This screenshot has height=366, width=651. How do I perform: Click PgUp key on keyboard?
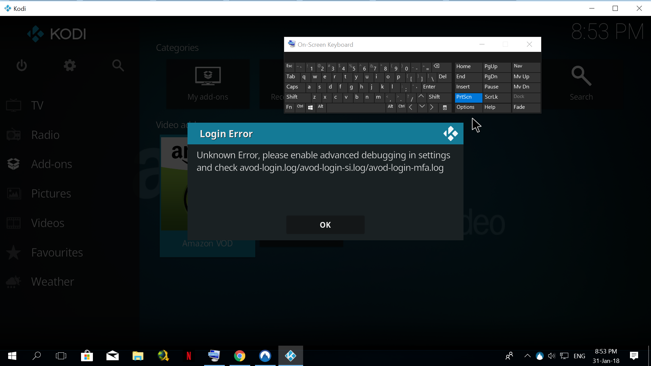497,67
